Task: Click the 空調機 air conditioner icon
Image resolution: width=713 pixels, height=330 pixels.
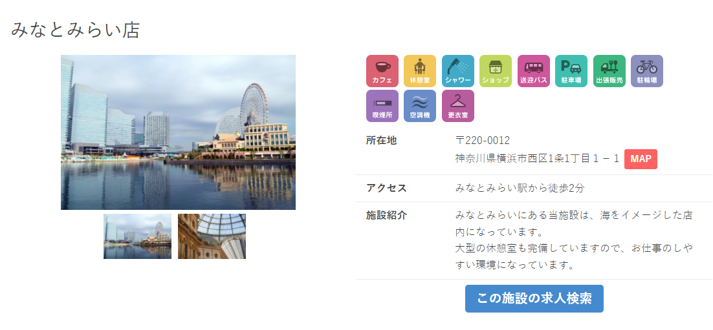Action: [420, 106]
